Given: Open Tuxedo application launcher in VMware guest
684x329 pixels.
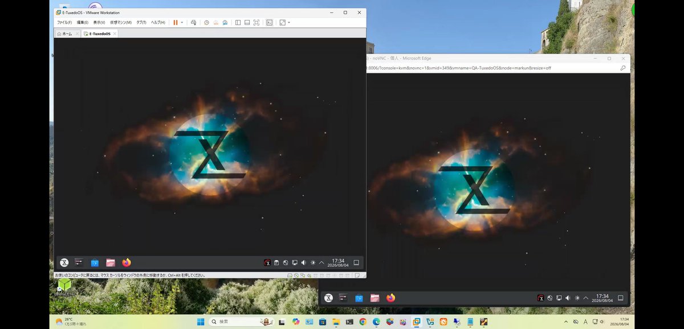Looking at the screenshot, I should [64, 262].
